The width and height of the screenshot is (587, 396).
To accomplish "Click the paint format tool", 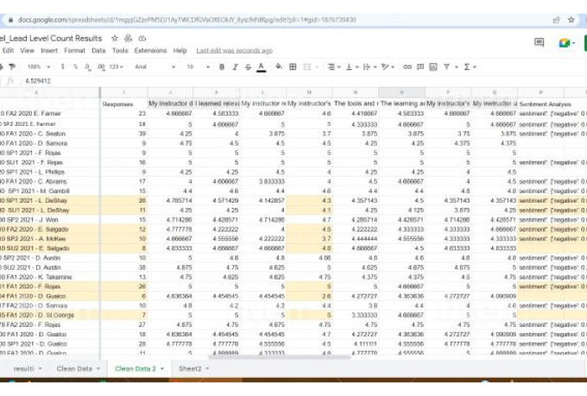I will [12, 66].
